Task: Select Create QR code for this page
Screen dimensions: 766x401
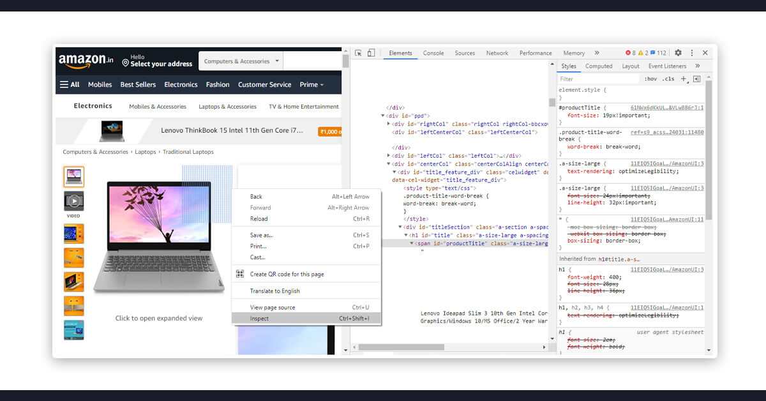Action: point(306,274)
